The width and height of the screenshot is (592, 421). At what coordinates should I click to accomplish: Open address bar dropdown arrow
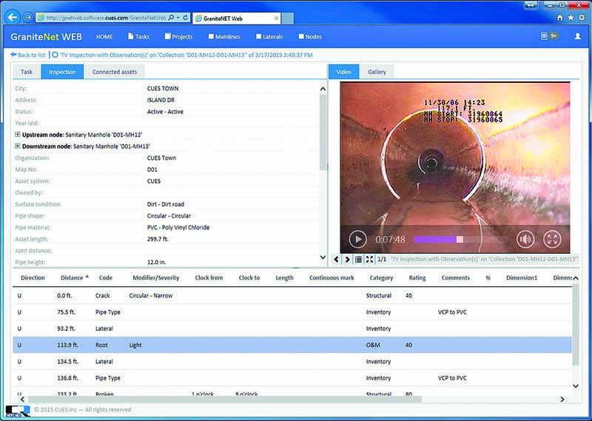tap(178, 17)
